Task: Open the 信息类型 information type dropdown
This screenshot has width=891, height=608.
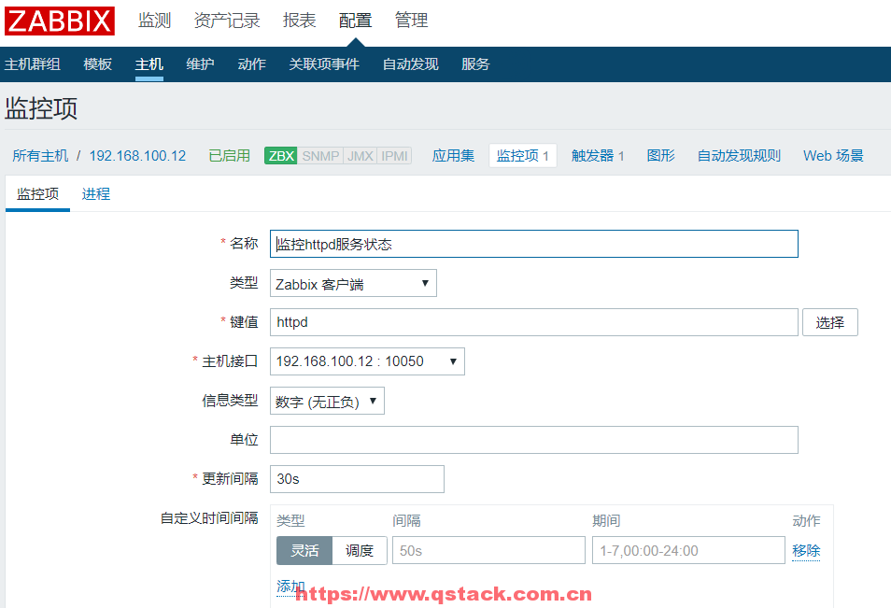Action: (x=327, y=401)
